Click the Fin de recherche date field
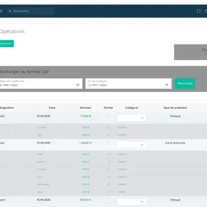The width and height of the screenshot is (207, 207). (x=128, y=84)
